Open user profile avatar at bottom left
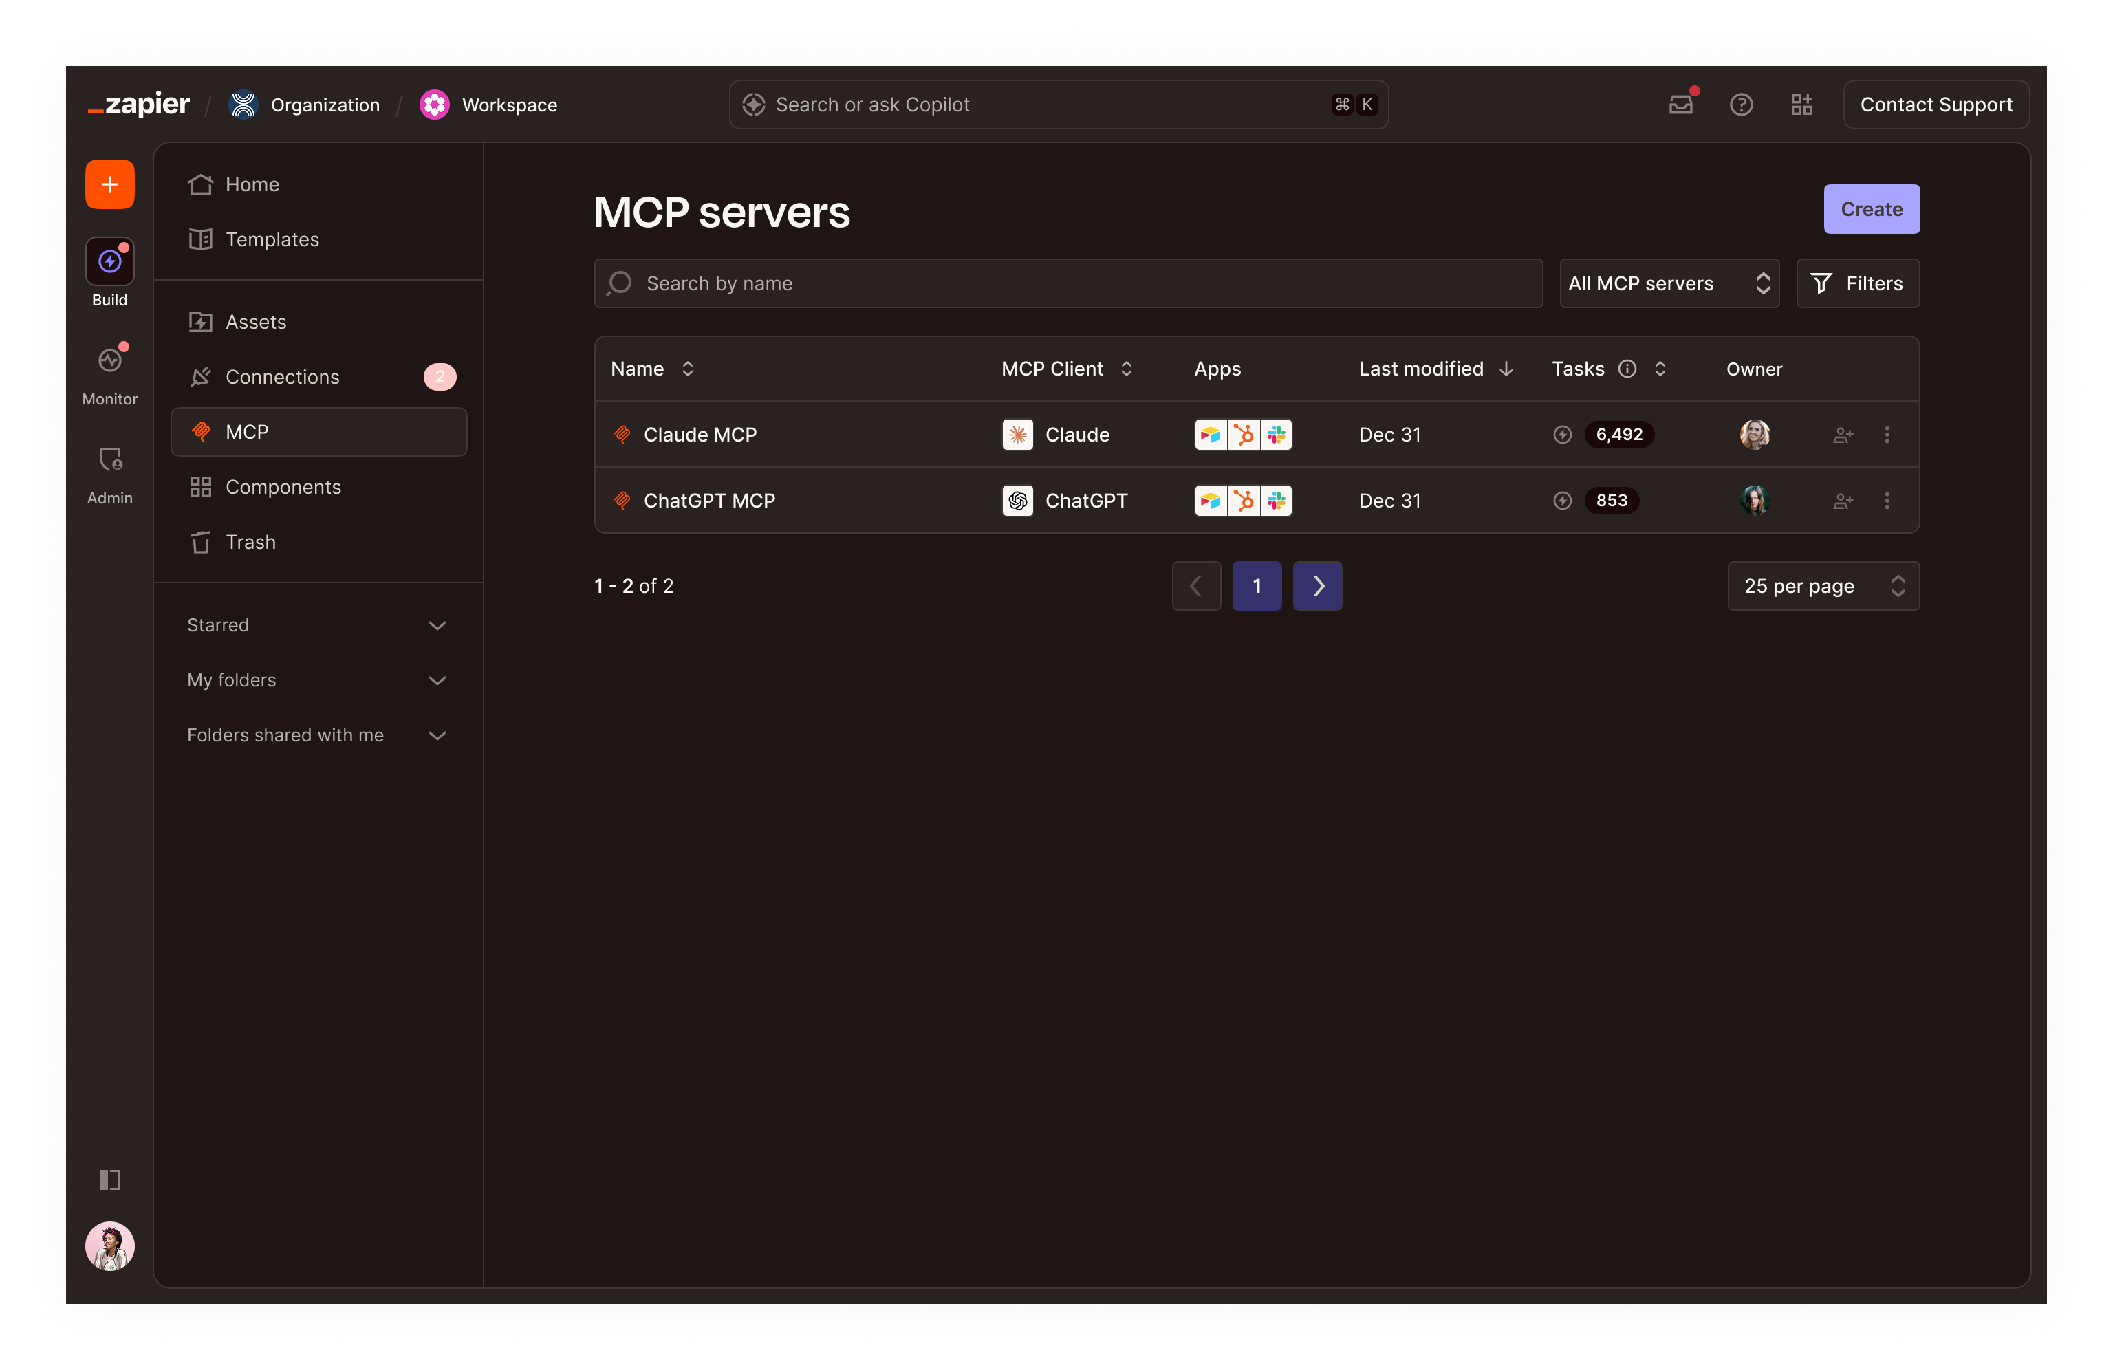 tap(109, 1246)
